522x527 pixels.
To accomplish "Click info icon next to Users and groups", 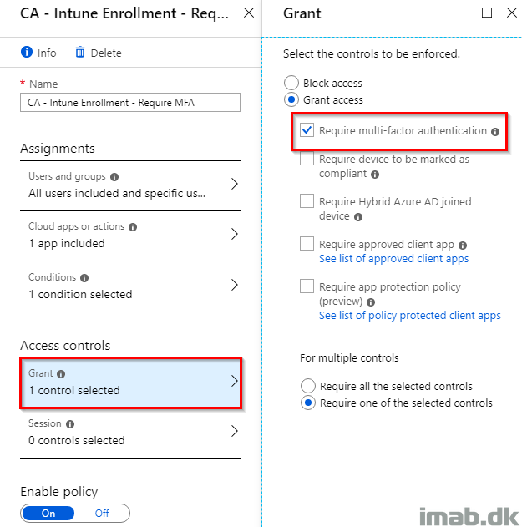I will pyautogui.click(x=114, y=177).
